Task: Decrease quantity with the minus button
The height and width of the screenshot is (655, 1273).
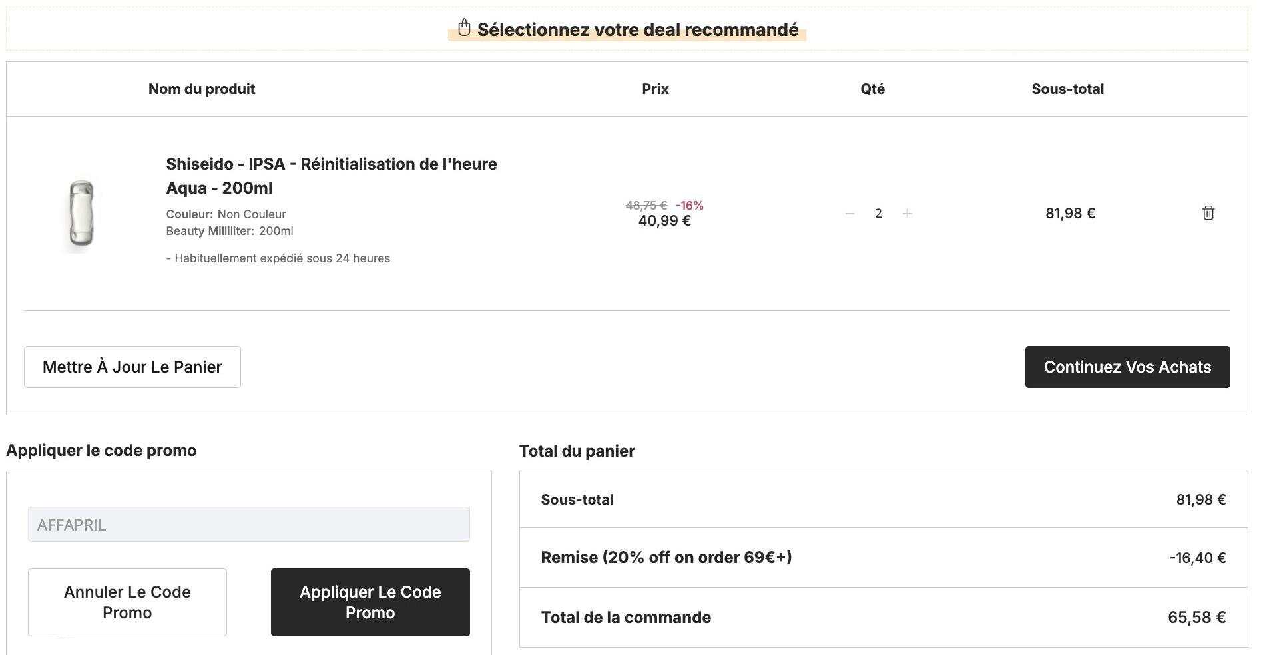Action: tap(850, 213)
